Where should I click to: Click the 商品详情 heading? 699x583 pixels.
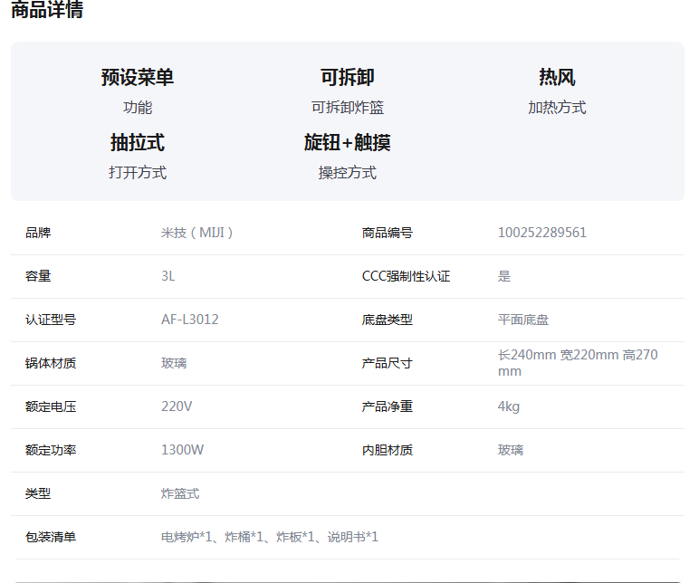[x=47, y=9]
